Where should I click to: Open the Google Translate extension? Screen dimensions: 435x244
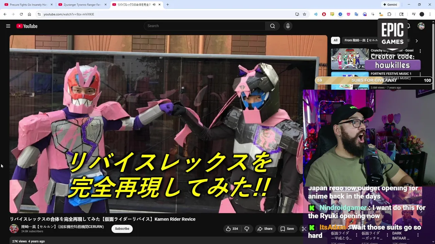pyautogui.click(x=356, y=14)
